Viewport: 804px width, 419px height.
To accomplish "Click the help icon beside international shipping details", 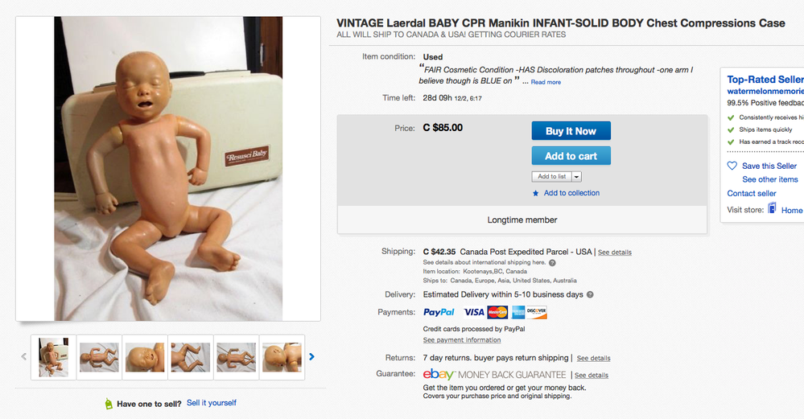I will point(552,263).
